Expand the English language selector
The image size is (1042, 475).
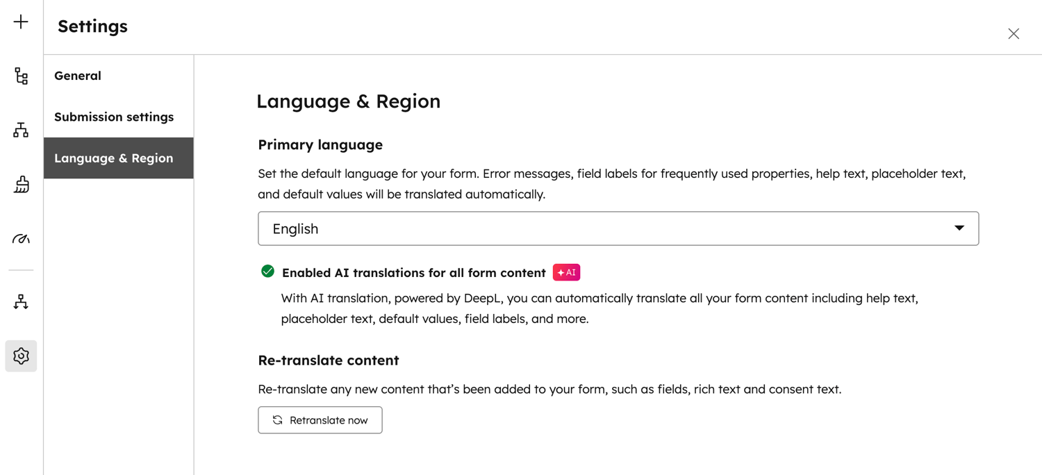click(618, 228)
